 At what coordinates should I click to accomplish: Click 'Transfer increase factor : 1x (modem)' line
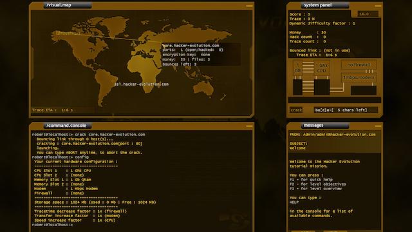[77, 216]
